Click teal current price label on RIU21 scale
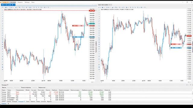This screenshot has height=108, width=193. click(x=92, y=24)
